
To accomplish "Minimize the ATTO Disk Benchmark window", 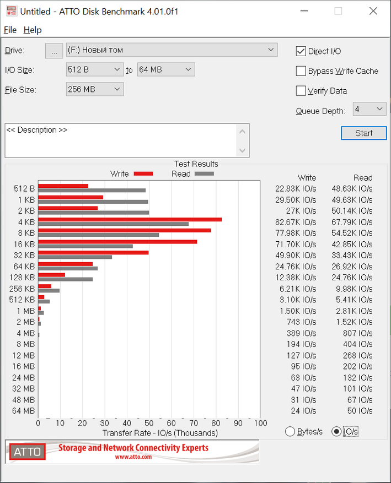I will tap(303, 11).
